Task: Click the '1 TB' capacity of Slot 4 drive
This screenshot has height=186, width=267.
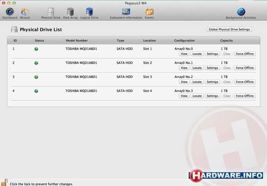Action: (x=224, y=91)
